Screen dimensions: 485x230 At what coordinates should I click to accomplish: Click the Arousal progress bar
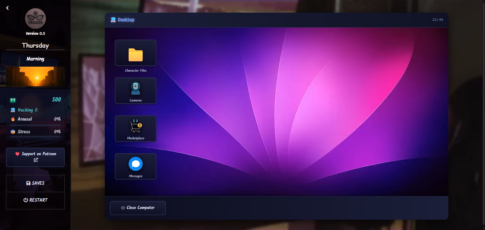[x=35, y=125]
